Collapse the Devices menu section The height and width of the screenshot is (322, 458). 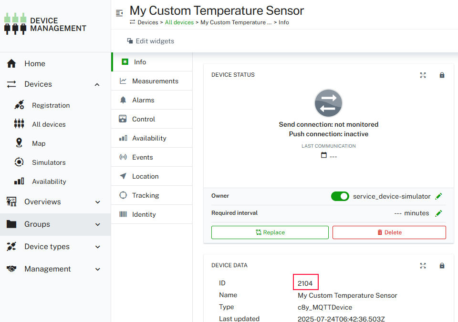pyautogui.click(x=97, y=84)
